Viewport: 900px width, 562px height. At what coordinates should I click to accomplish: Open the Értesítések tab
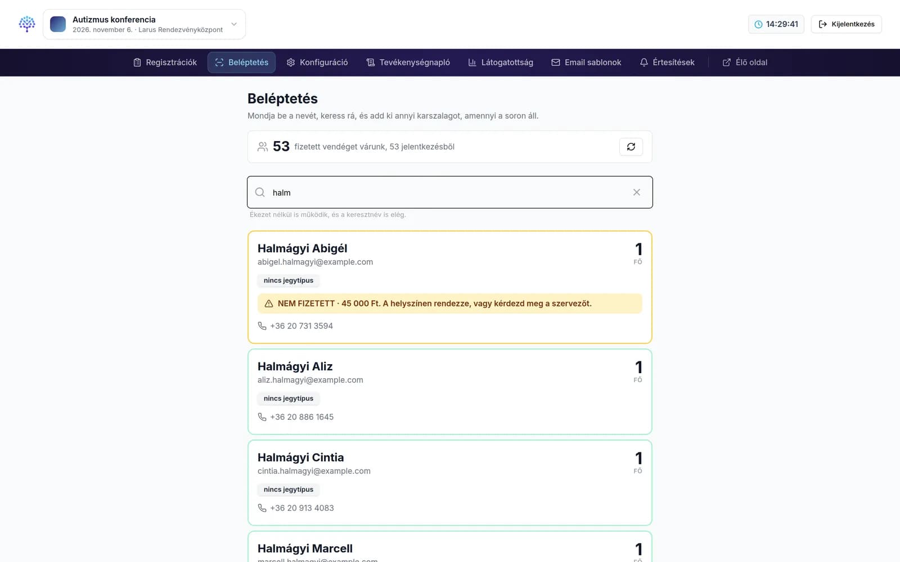pos(667,62)
